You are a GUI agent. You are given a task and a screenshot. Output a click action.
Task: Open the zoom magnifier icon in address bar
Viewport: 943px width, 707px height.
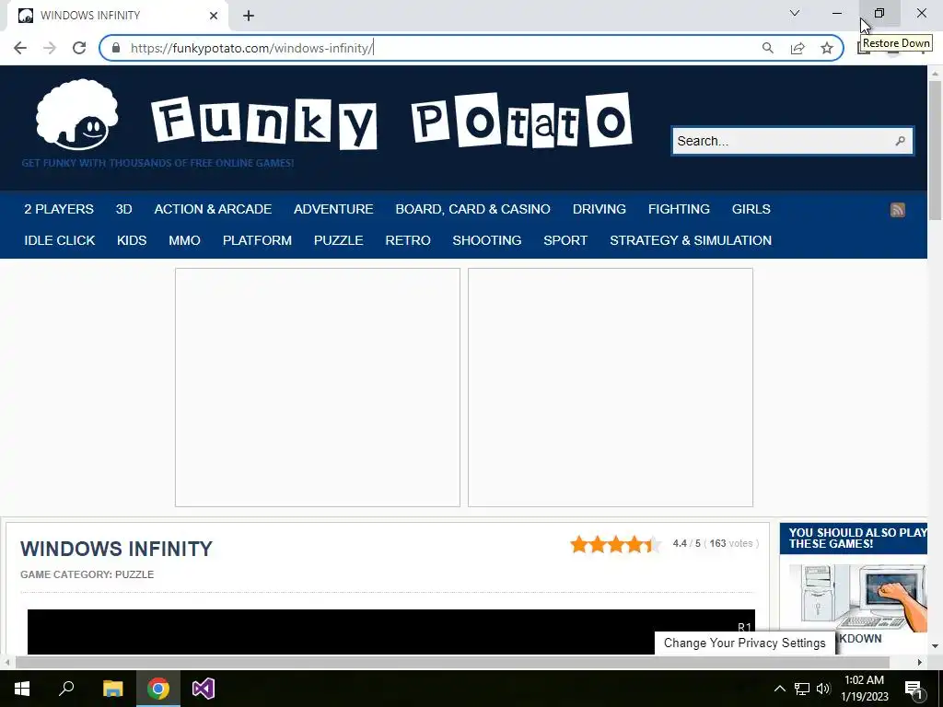767,48
